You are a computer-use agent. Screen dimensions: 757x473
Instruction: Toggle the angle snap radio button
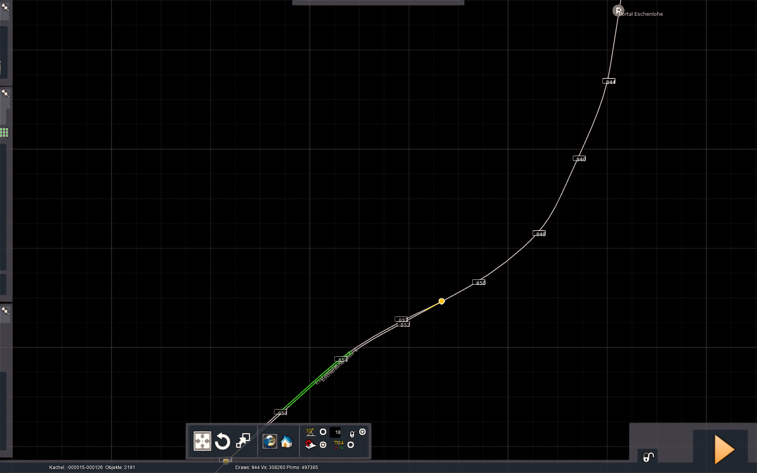click(323, 432)
